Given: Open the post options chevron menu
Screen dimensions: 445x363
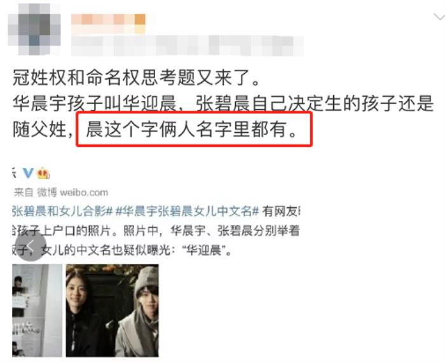Looking at the screenshot, I should (x=439, y=17).
